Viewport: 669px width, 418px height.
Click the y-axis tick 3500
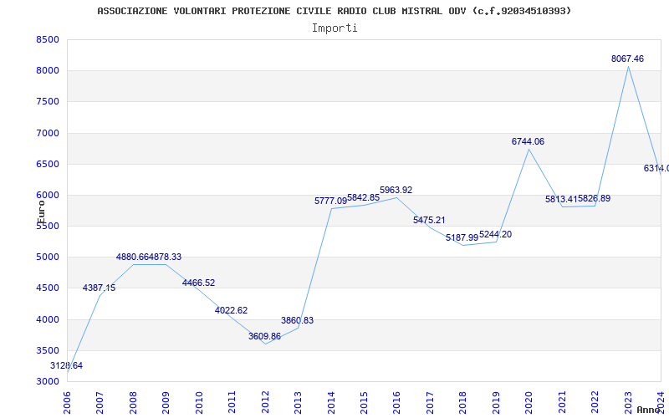point(48,350)
